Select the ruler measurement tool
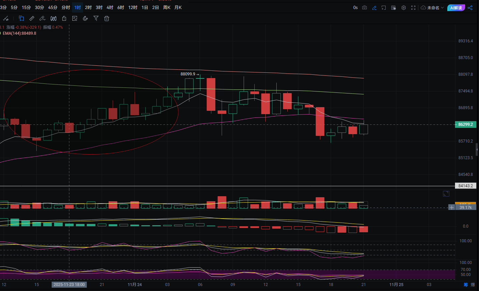This screenshot has height=291, width=479. (32, 19)
